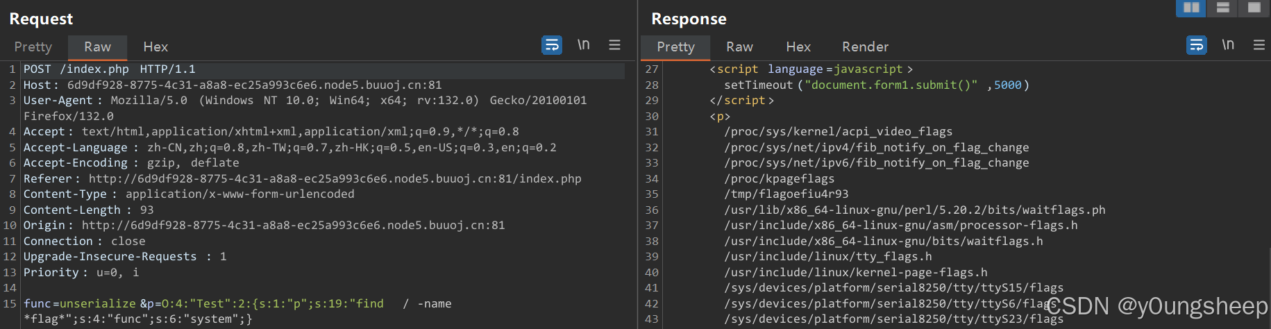The width and height of the screenshot is (1271, 329).
Task: Select the Response Pretty tab
Action: coord(675,47)
